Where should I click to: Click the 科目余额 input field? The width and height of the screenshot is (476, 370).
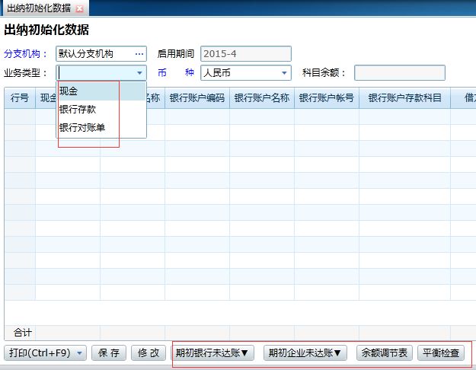tap(400, 73)
